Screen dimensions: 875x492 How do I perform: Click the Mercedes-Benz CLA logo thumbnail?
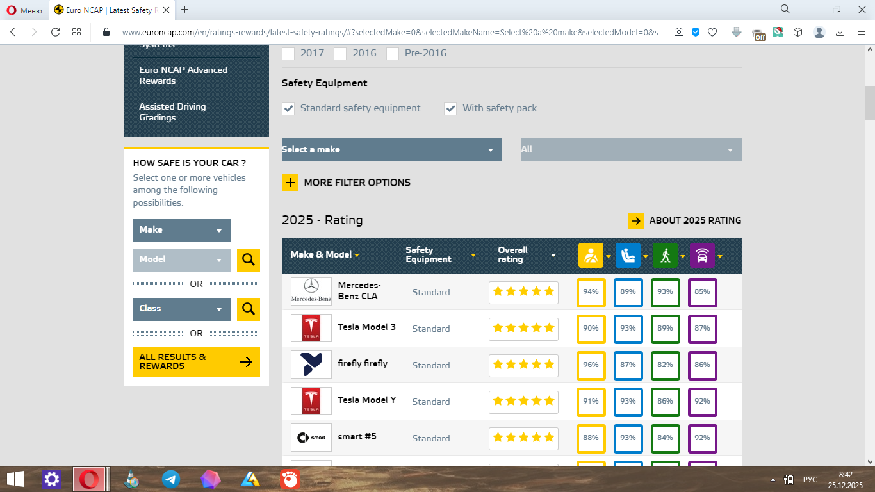(x=311, y=292)
